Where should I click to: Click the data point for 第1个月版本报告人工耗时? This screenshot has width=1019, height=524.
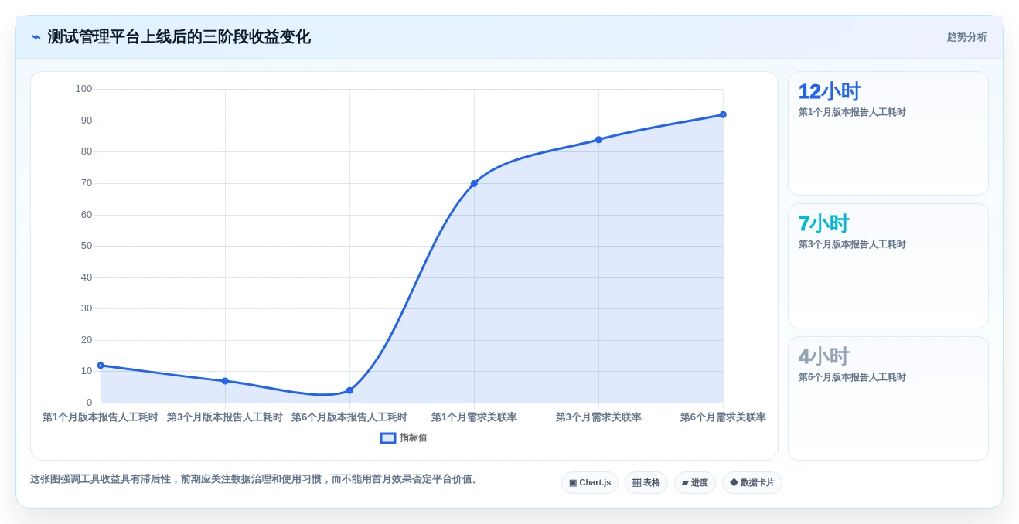pos(101,366)
